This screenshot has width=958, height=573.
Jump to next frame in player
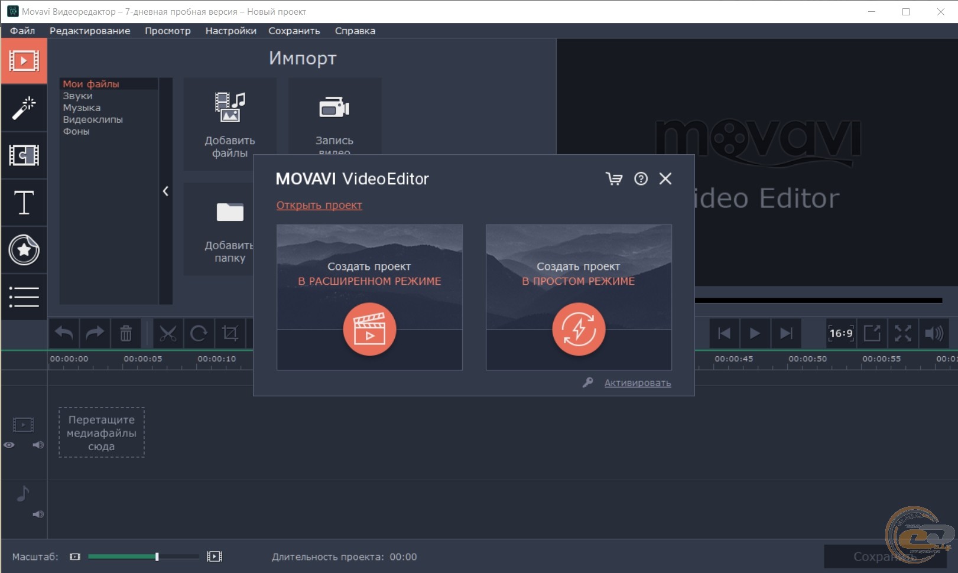786,334
